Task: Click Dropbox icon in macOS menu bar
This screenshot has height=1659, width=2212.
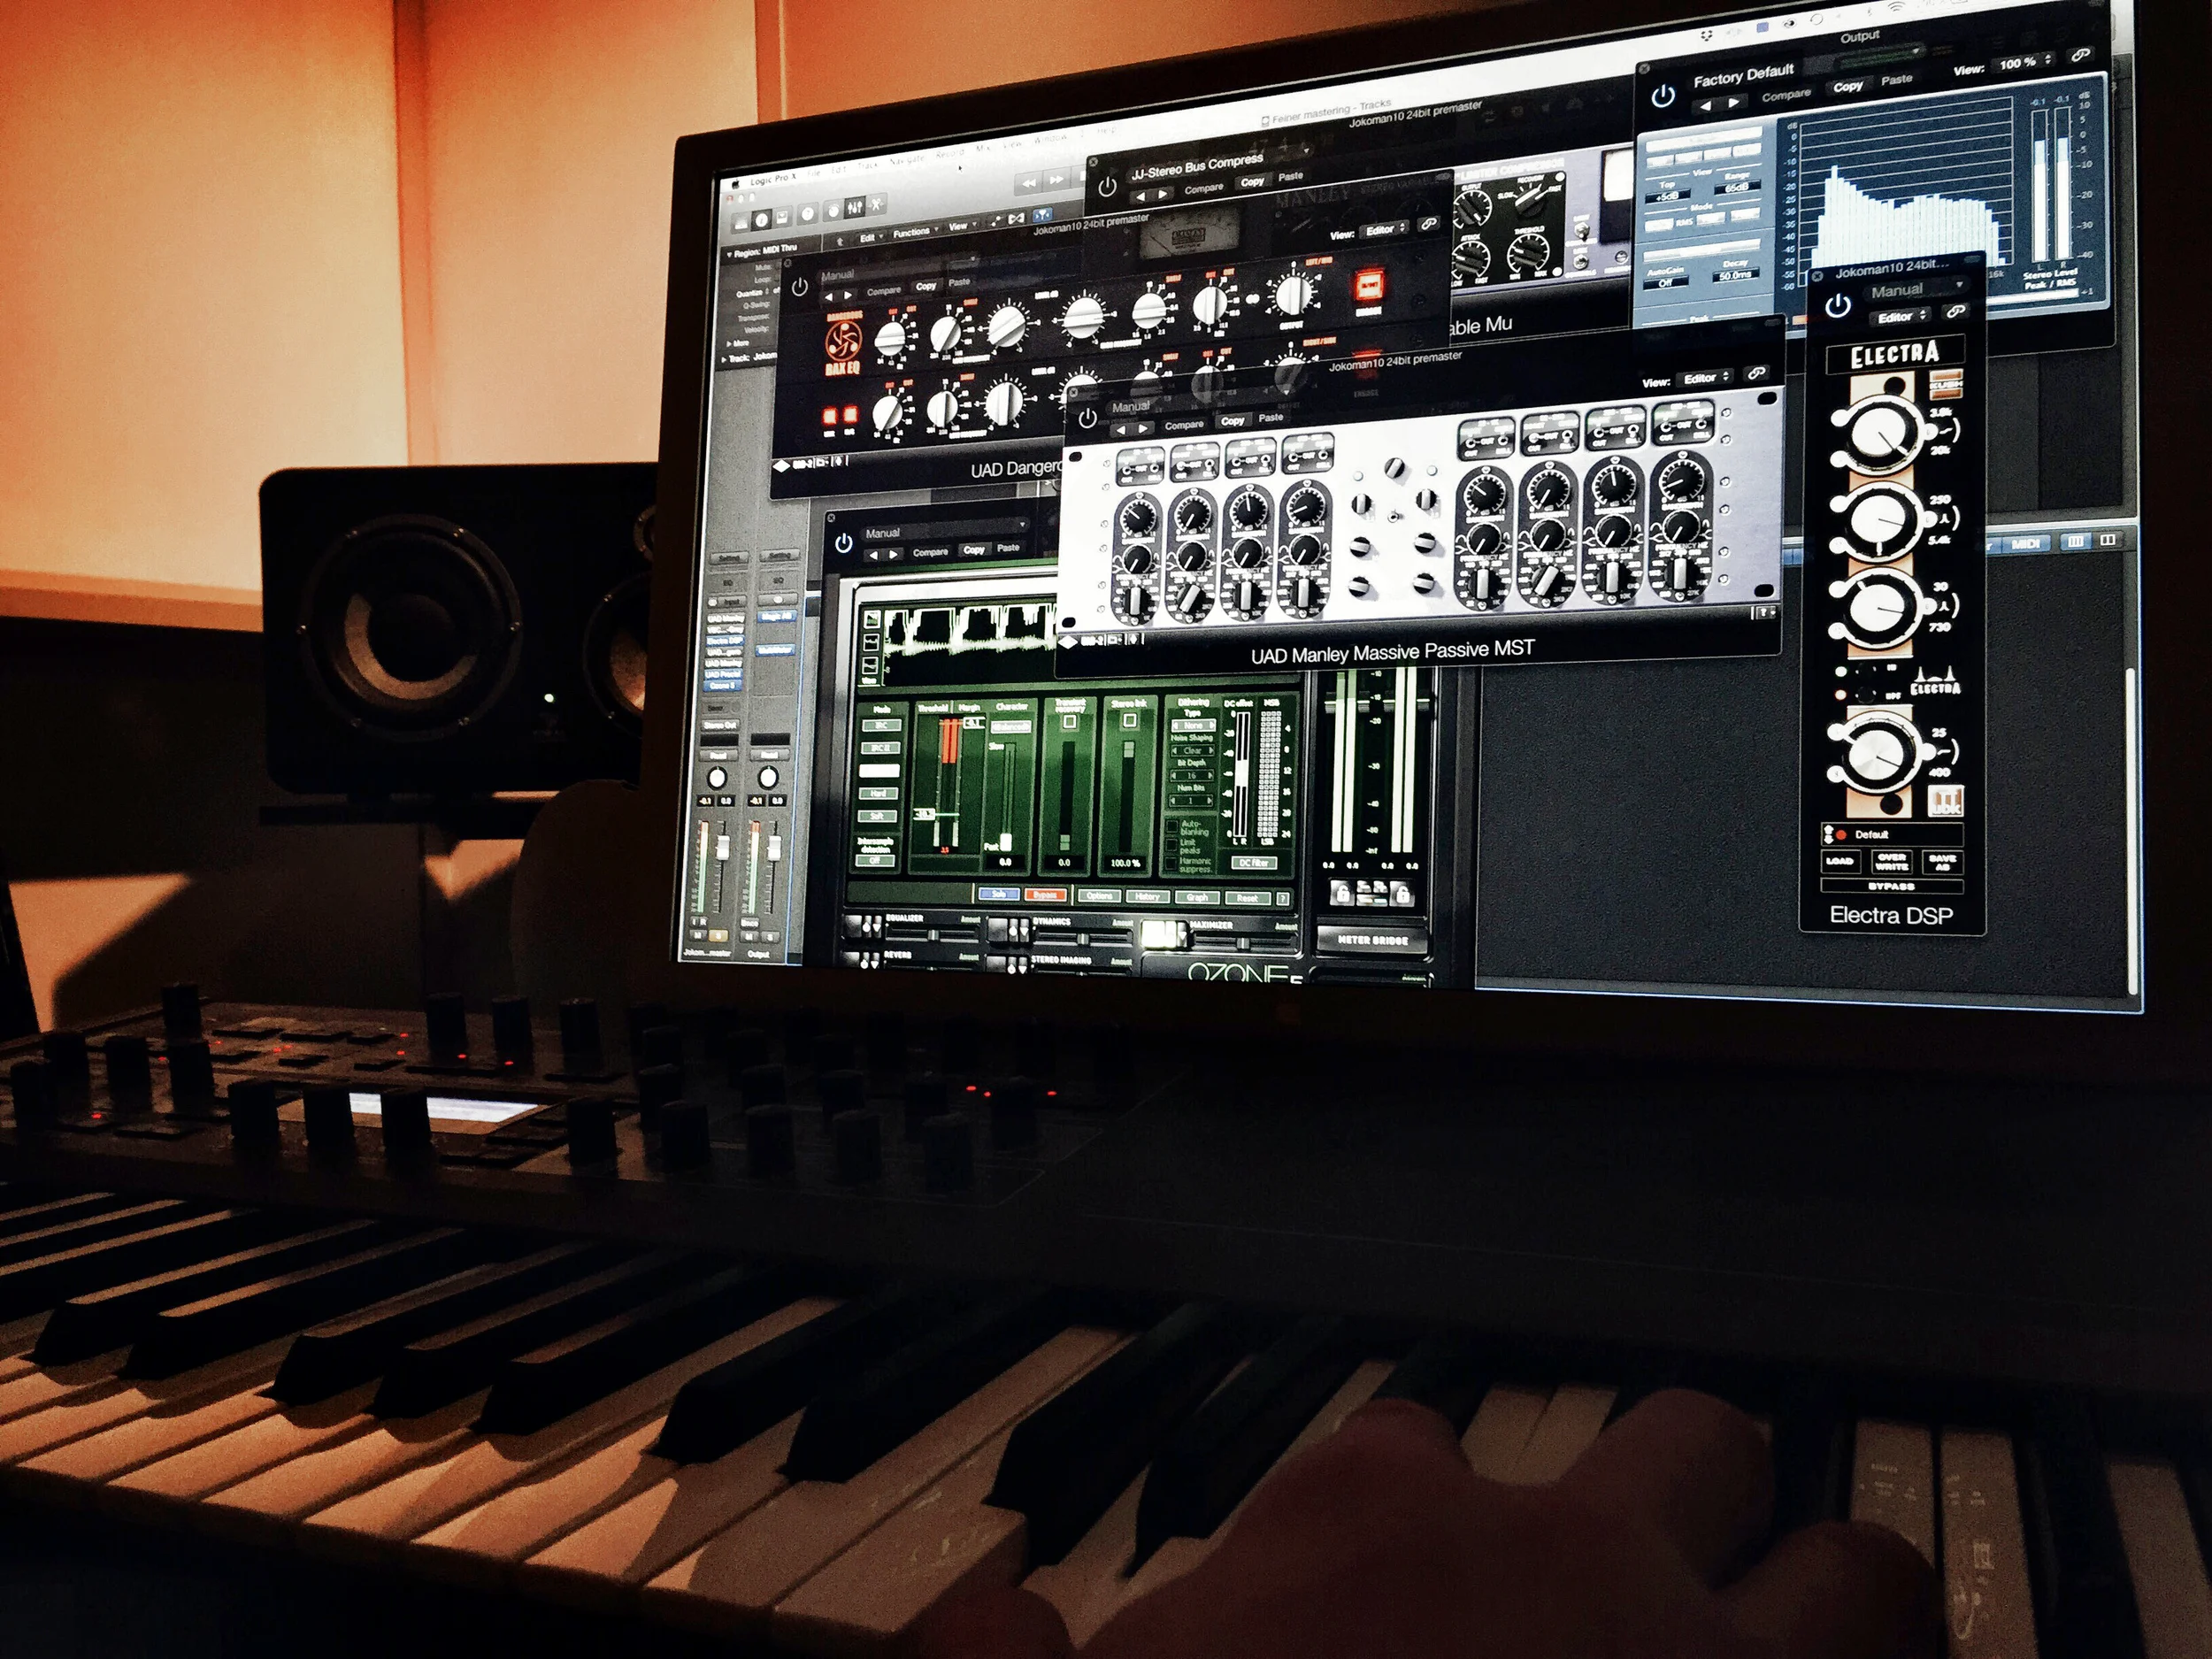Action: [x=1707, y=35]
